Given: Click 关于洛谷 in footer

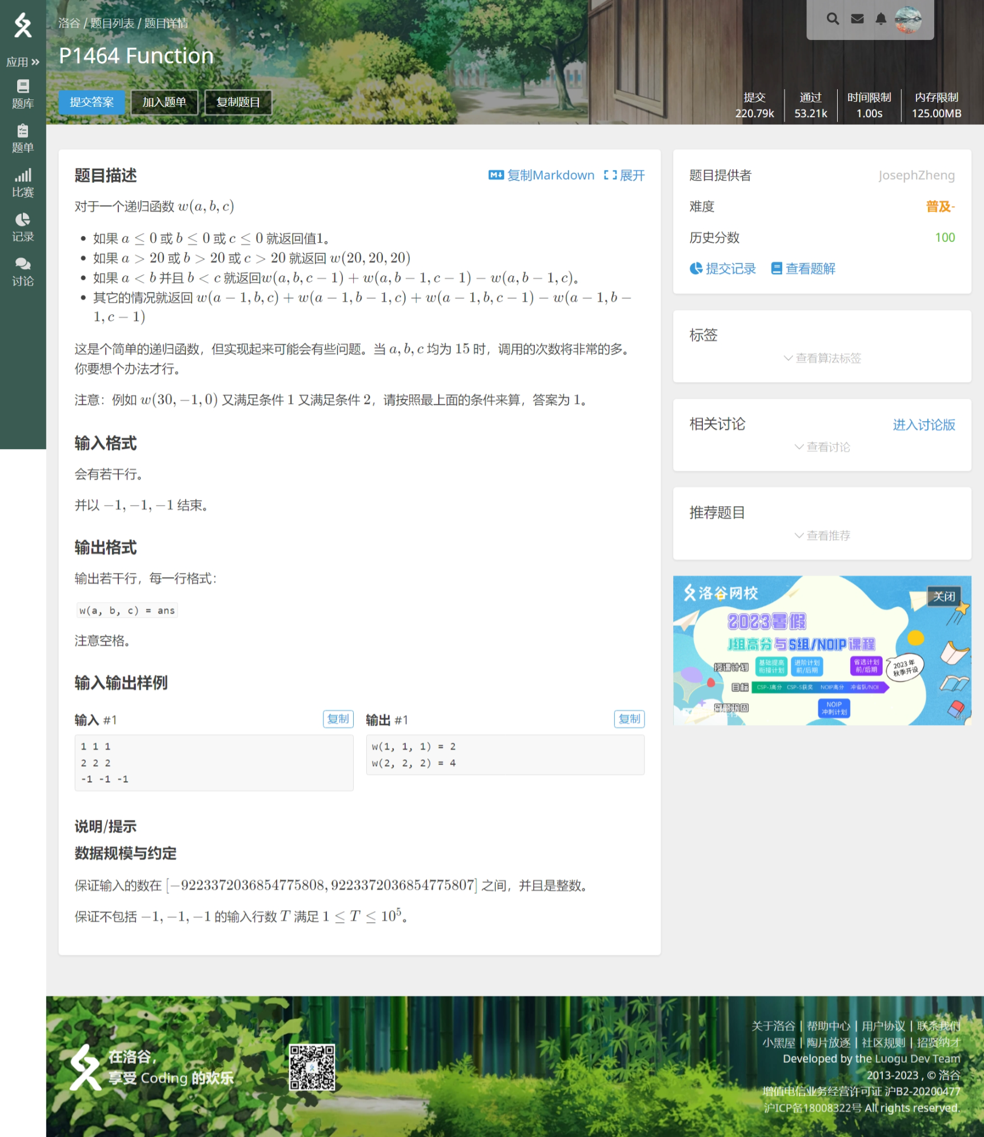Looking at the screenshot, I should pyautogui.click(x=773, y=1026).
